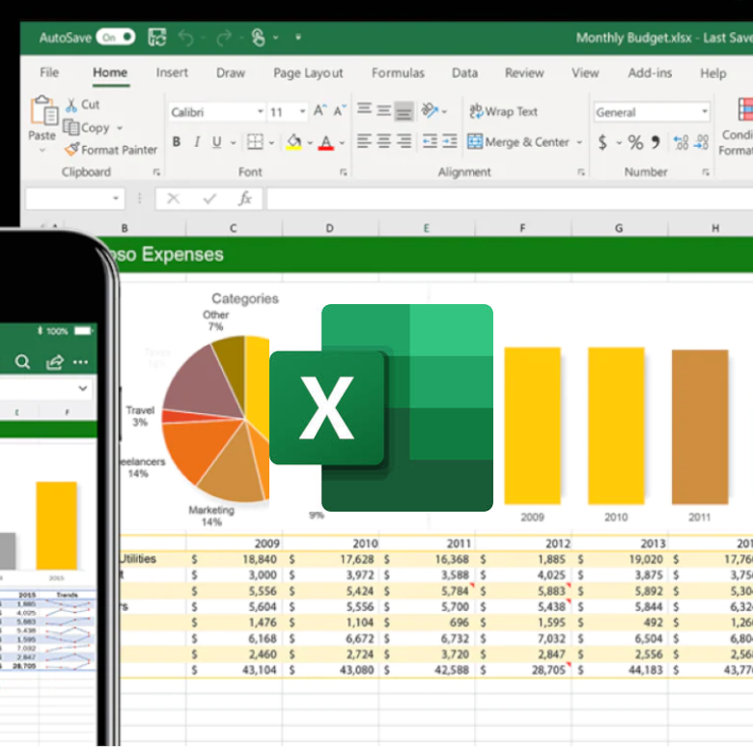Screen dimensions: 753x753
Task: Switch to the Data tab
Action: click(464, 73)
